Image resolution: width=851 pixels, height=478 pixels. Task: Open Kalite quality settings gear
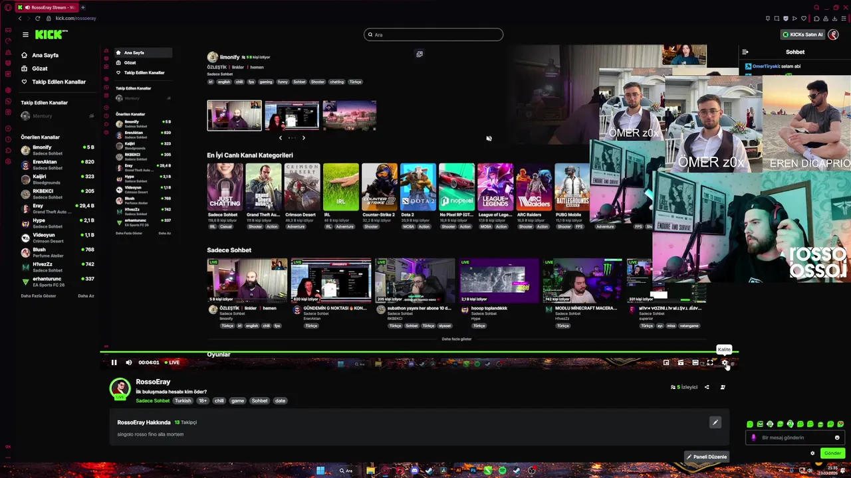pyautogui.click(x=725, y=362)
